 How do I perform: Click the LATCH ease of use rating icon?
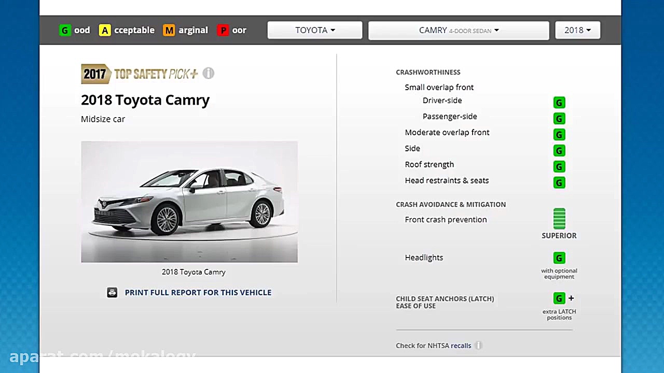click(559, 298)
